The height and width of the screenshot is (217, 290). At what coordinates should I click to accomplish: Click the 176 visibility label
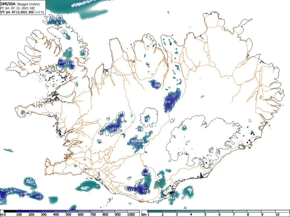pyautogui.click(x=71, y=64)
